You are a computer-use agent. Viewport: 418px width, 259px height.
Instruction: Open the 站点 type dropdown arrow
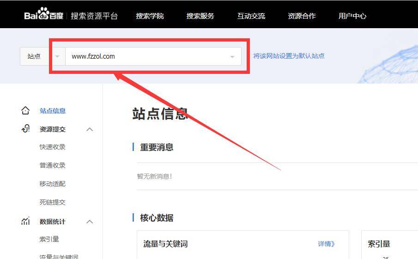click(x=57, y=56)
